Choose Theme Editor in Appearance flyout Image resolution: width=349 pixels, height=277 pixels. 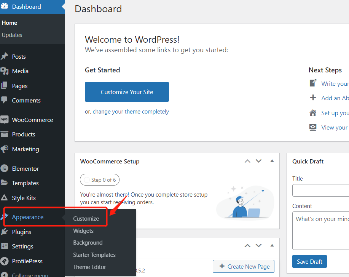pos(89,267)
